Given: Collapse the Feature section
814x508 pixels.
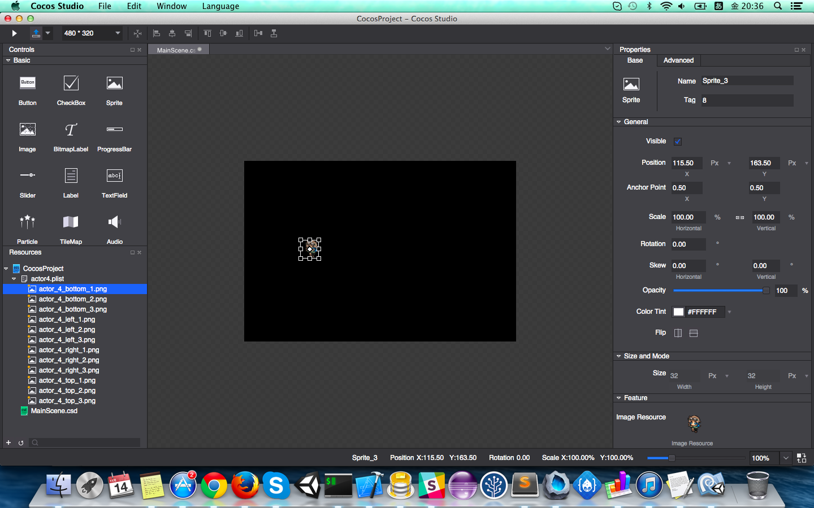Looking at the screenshot, I should click(618, 398).
